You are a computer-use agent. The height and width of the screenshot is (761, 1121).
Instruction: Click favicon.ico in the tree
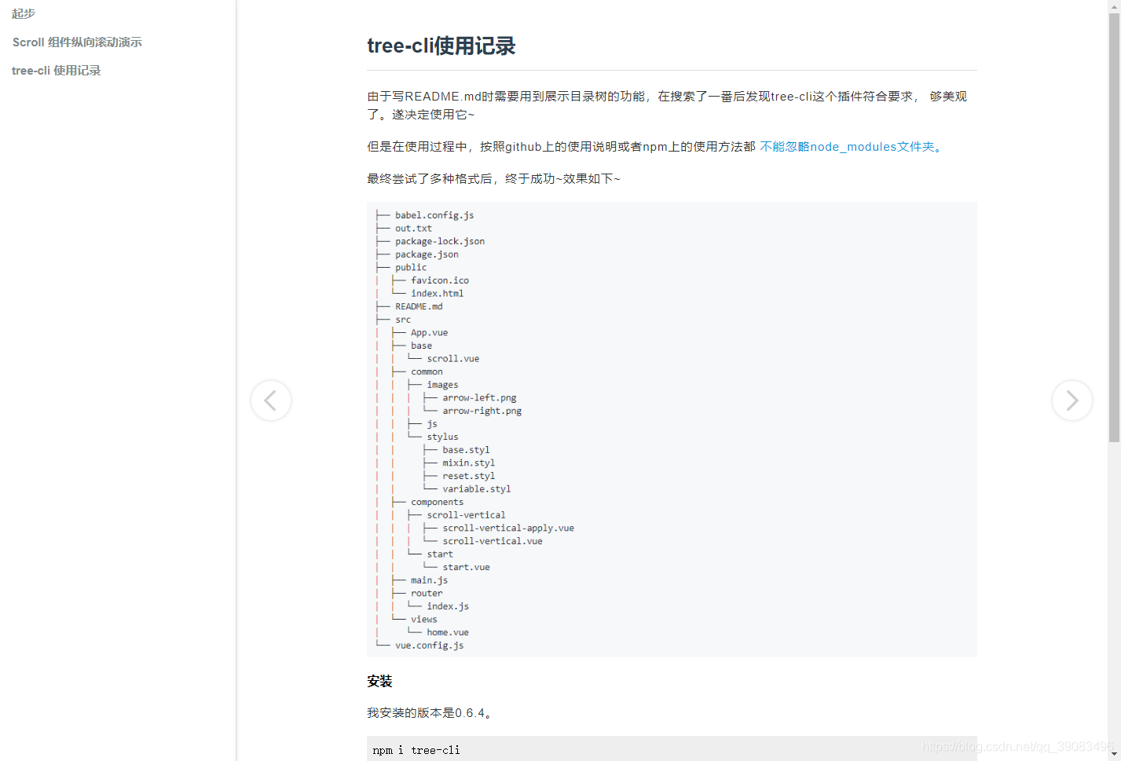click(x=440, y=280)
